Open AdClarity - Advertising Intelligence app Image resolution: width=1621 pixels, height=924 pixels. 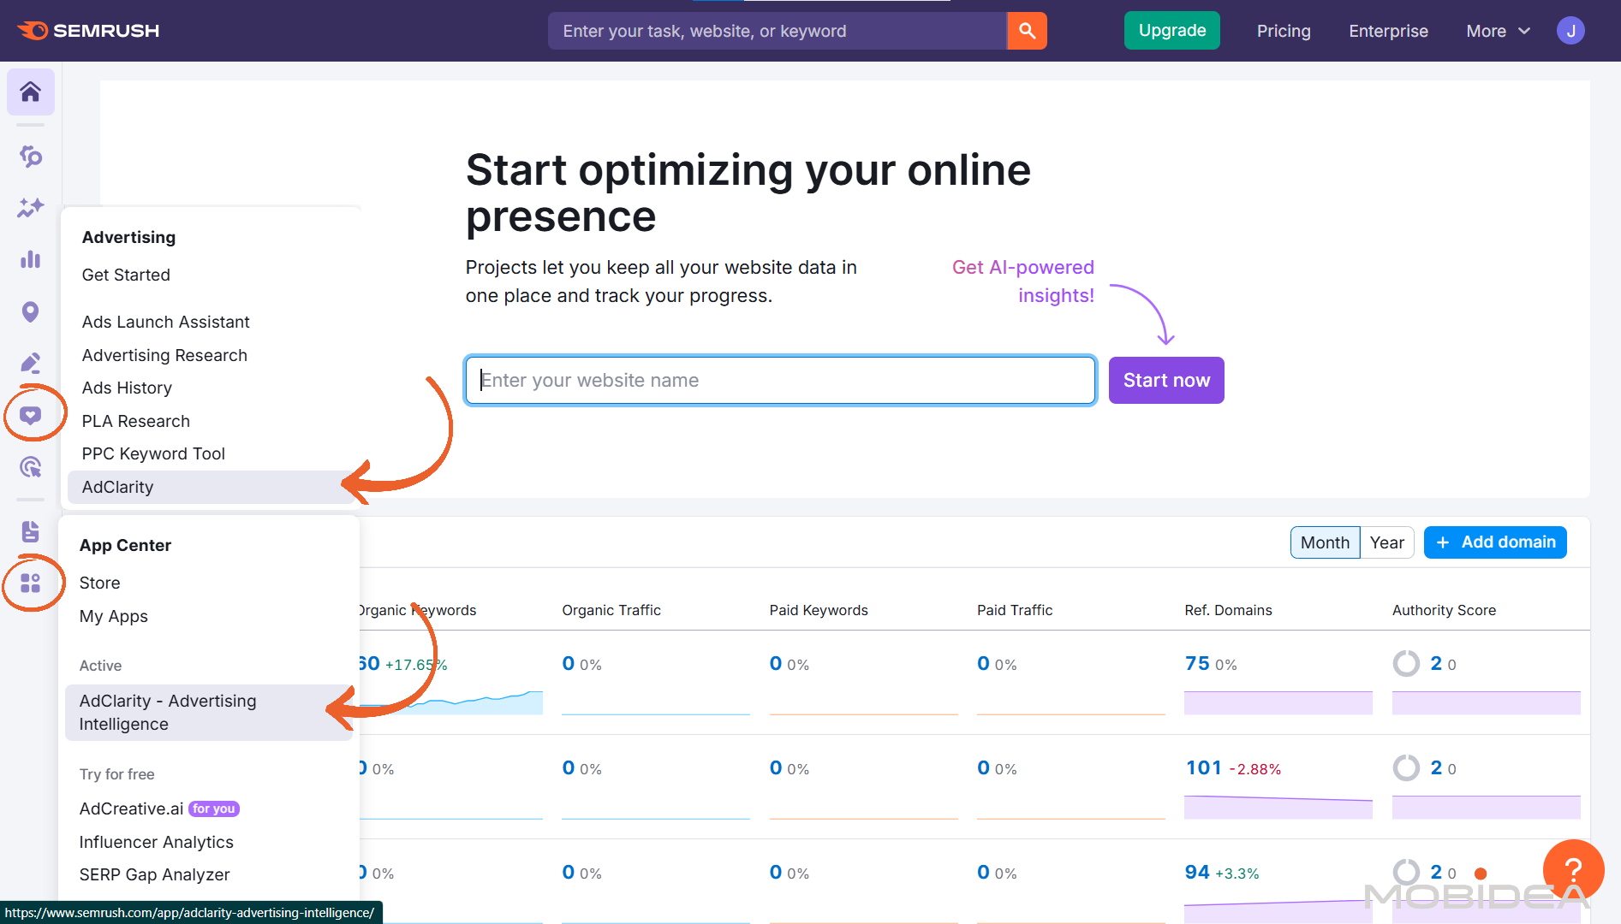[x=167, y=712]
